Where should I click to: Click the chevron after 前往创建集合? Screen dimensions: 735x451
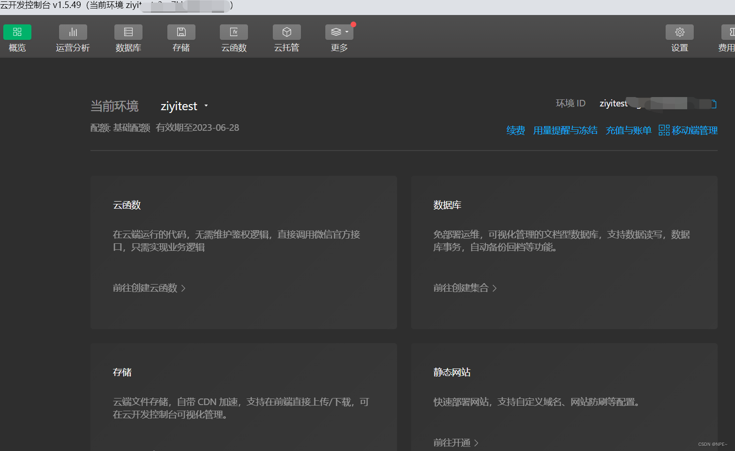[x=495, y=288]
